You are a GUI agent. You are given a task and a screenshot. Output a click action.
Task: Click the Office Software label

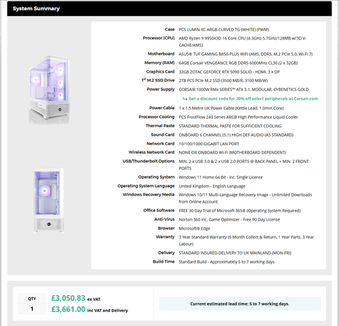(x=159, y=211)
